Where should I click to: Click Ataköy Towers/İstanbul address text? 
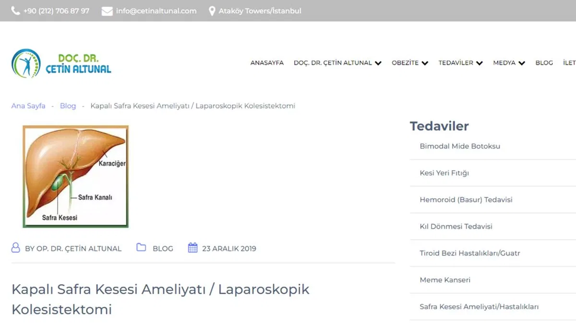tap(260, 11)
